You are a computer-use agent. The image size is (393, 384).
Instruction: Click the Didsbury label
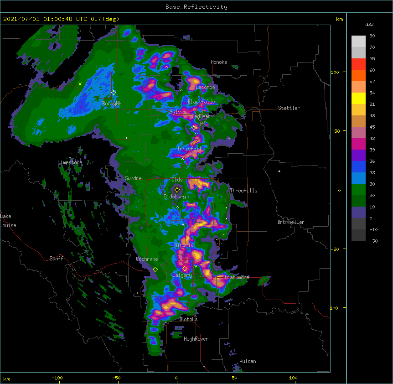175,197
